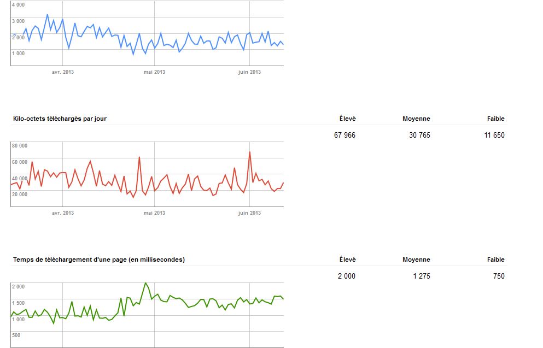The width and height of the screenshot is (543, 348).
Task: Click the red spike just before mai 2013
Action: click(139, 157)
